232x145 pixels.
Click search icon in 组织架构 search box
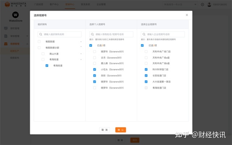click(41, 34)
